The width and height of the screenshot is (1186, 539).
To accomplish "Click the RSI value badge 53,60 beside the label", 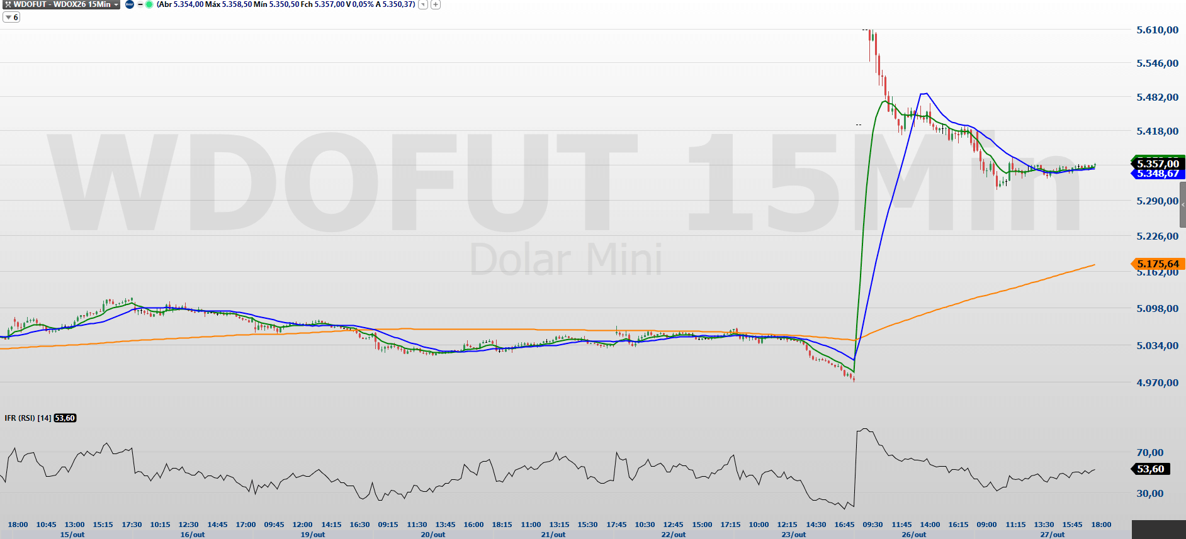I will point(65,418).
